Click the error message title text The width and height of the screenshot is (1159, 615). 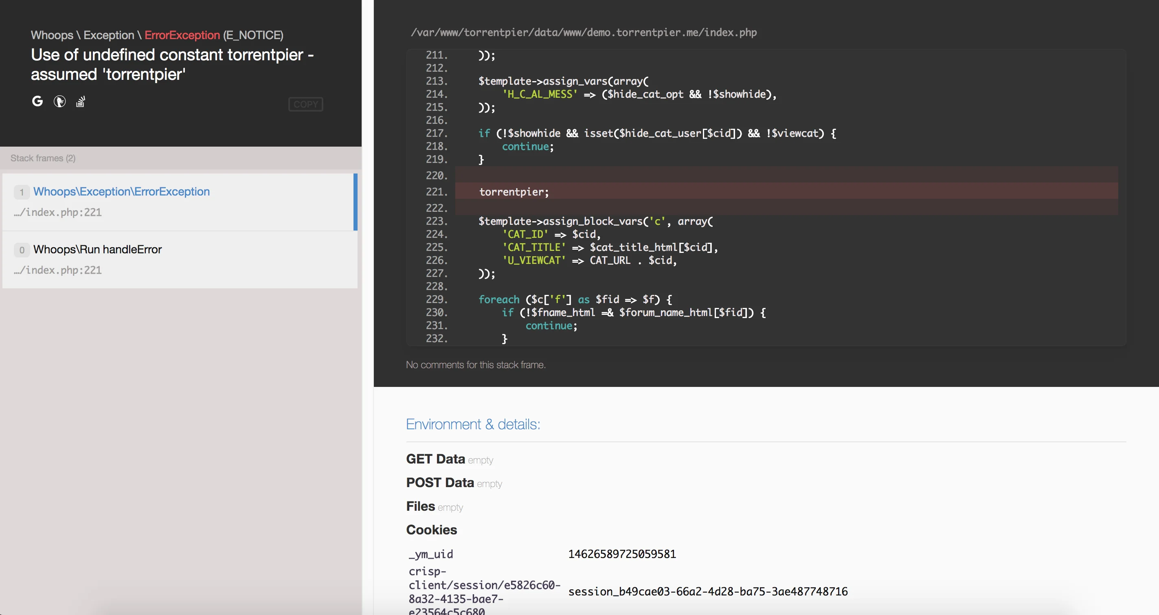172,64
